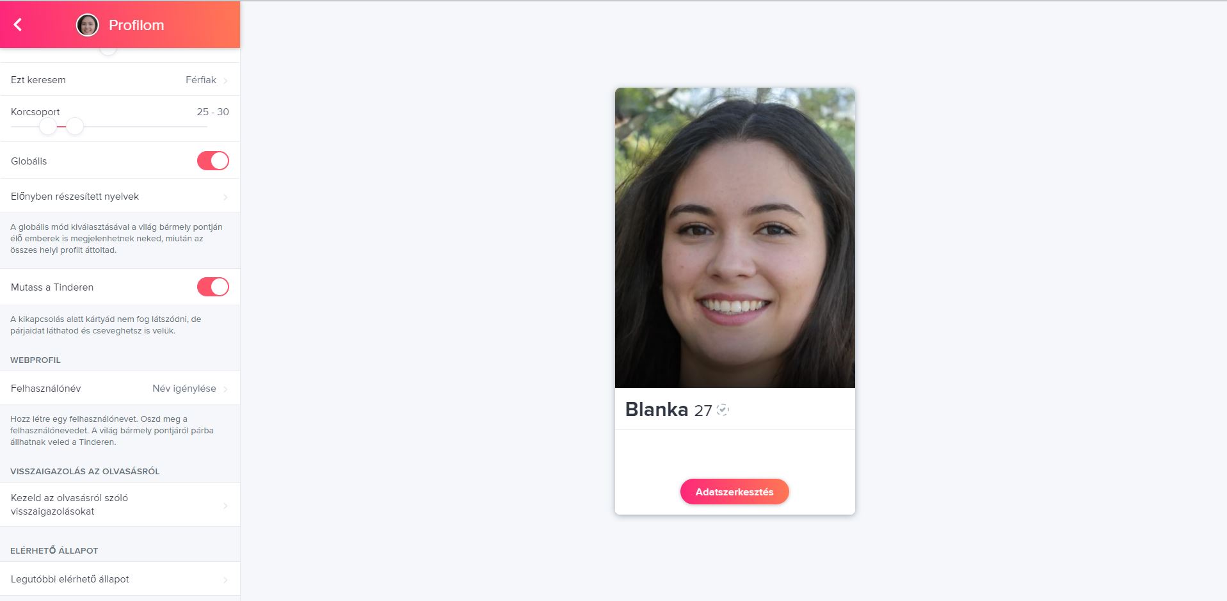Image resolution: width=1227 pixels, height=601 pixels.
Task: Click the chevron beside Kezeld az olvasásról szóló
Action: click(225, 506)
